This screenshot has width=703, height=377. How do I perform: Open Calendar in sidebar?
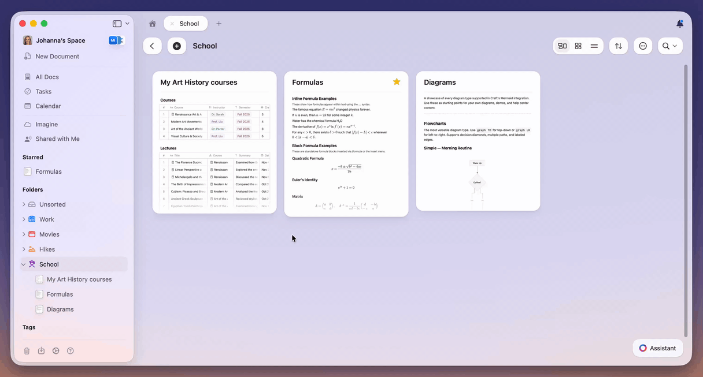pos(48,106)
